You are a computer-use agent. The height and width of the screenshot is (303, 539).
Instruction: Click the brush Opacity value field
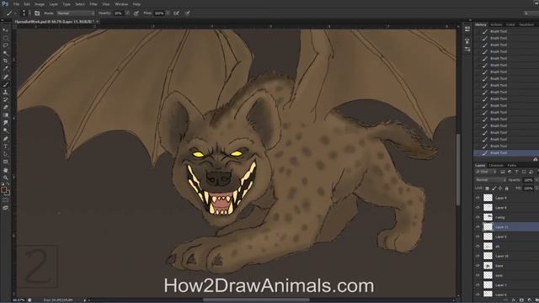pyautogui.click(x=119, y=13)
